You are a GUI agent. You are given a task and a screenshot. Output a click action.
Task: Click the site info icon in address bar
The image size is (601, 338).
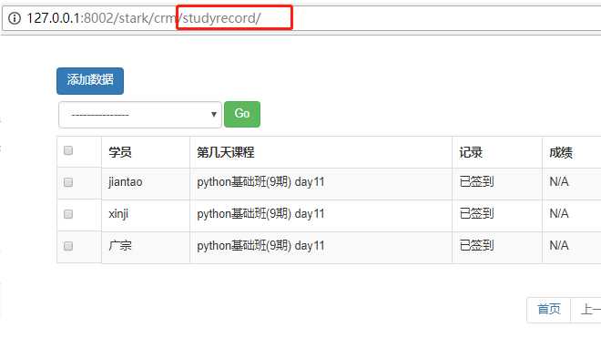(x=15, y=18)
